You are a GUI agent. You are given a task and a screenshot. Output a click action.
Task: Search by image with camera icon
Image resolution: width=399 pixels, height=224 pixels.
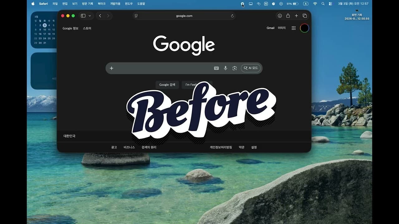(235, 68)
